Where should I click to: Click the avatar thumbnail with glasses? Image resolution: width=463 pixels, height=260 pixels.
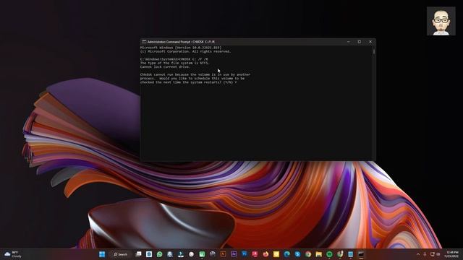tap(441, 21)
